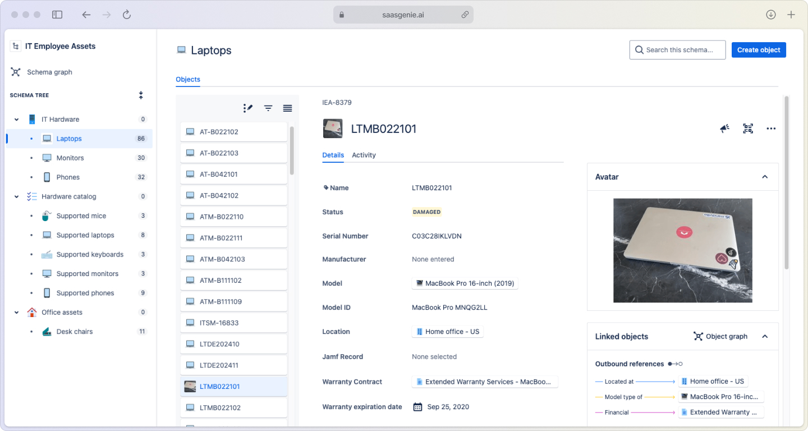Reload the page

127,15
